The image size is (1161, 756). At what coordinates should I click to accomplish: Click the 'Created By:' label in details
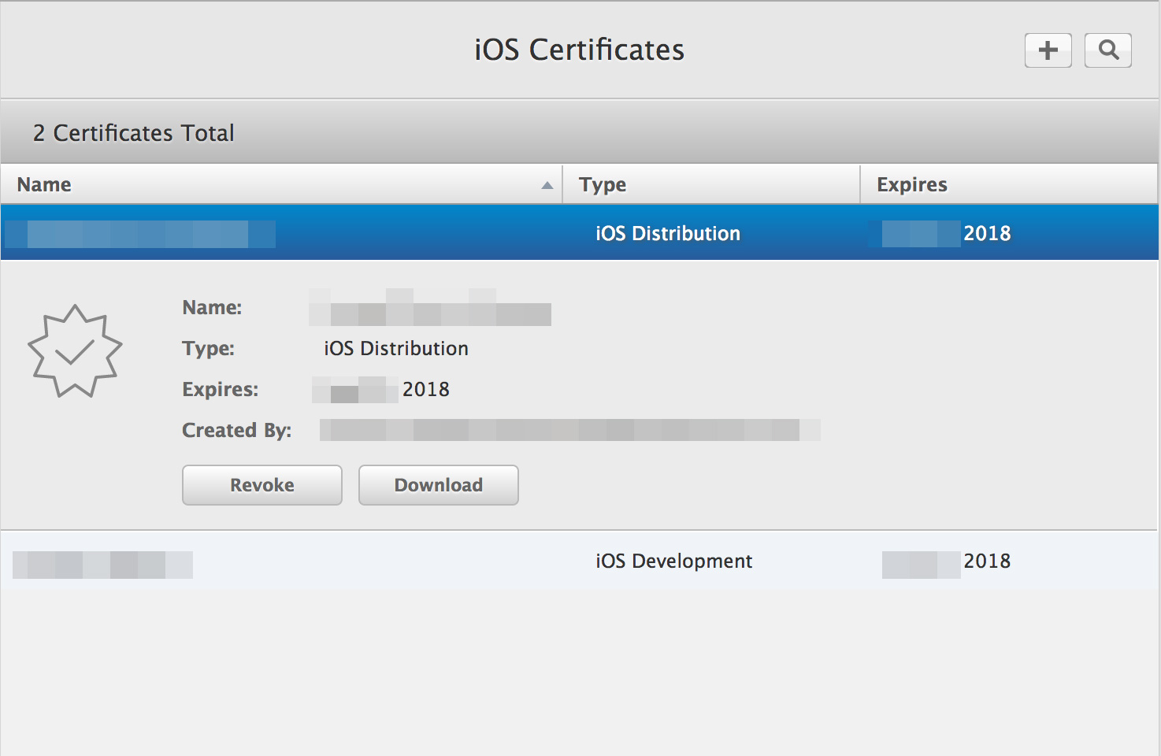coord(236,430)
